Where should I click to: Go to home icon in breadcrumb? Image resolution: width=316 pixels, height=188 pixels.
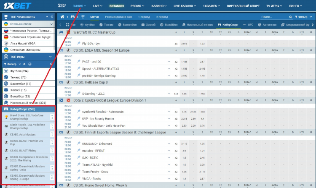click(x=62, y=17)
